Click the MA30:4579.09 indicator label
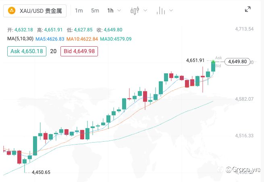The image size is (264, 182). click(x=116, y=39)
